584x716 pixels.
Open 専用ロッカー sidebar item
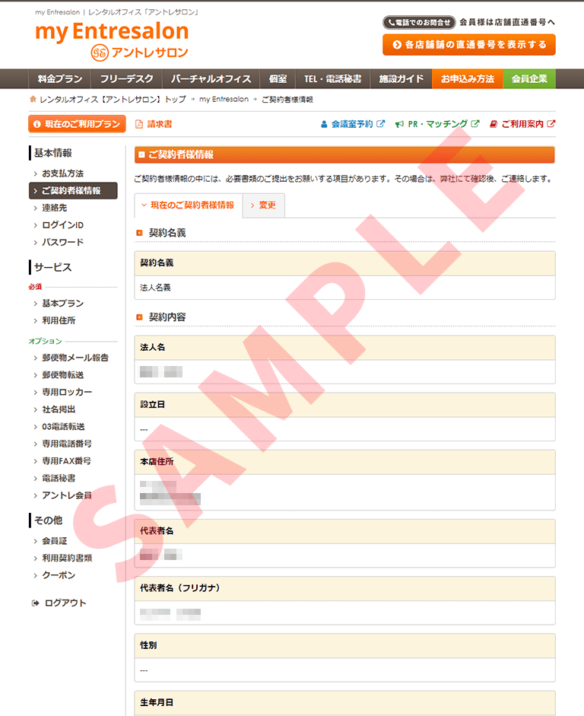(67, 392)
